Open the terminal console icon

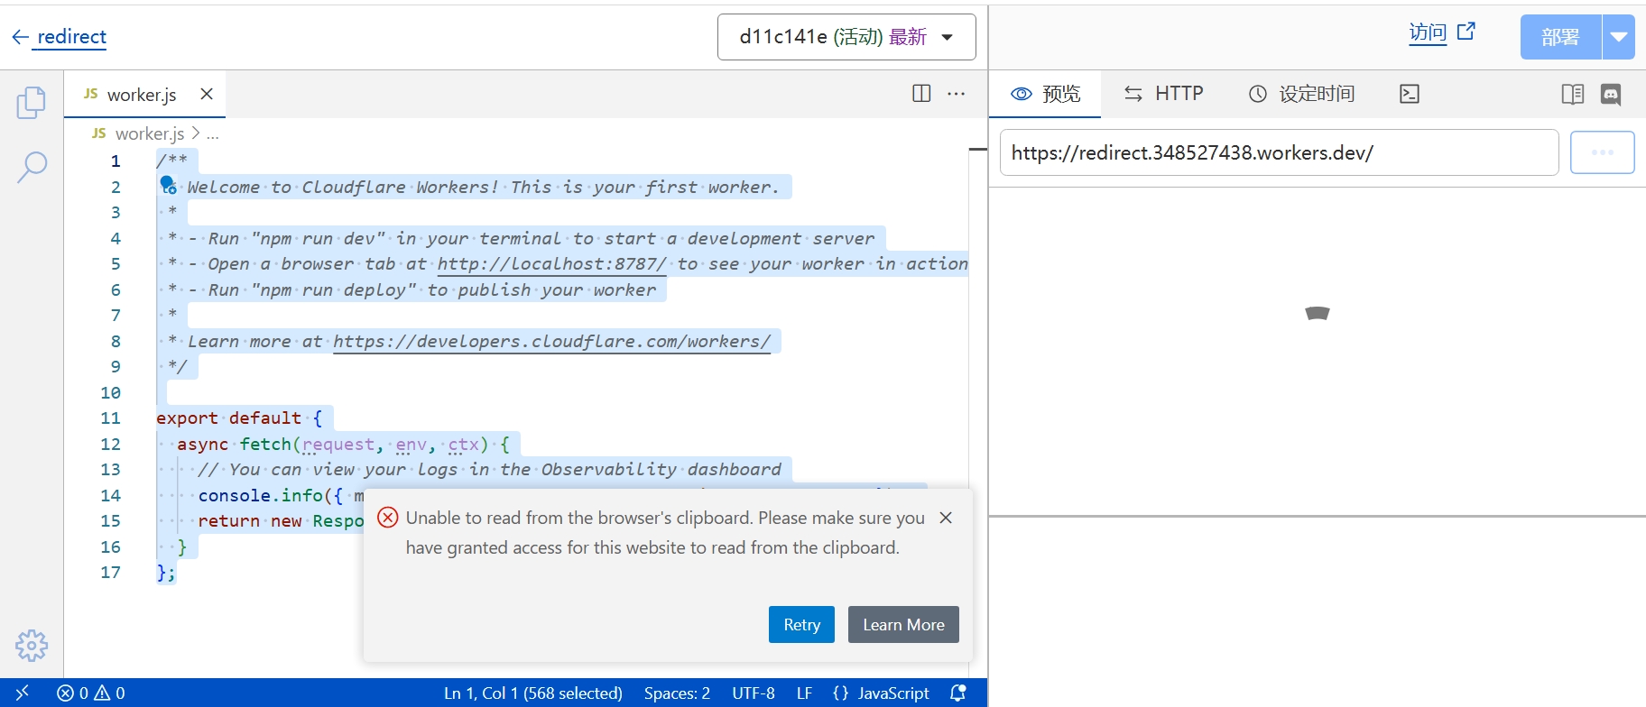pos(1410,94)
